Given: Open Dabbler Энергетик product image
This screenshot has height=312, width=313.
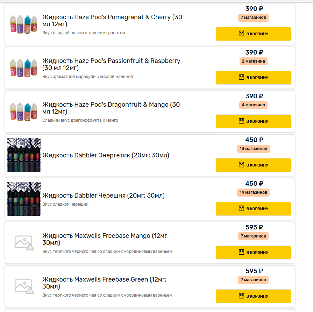Looking at the screenshot, I should [x=24, y=155].
